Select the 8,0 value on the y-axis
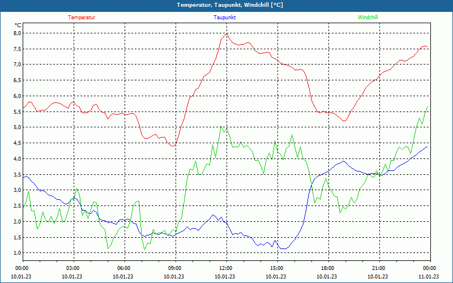This screenshot has height=283, width=453. coord(17,33)
